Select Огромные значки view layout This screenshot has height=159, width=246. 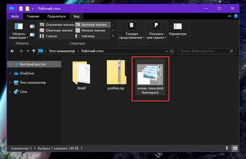coord(57,25)
